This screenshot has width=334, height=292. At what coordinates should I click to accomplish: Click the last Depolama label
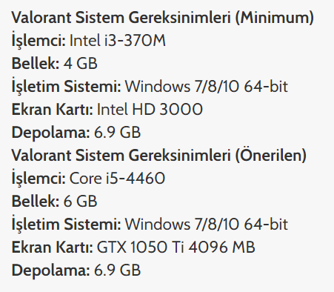click(51, 270)
